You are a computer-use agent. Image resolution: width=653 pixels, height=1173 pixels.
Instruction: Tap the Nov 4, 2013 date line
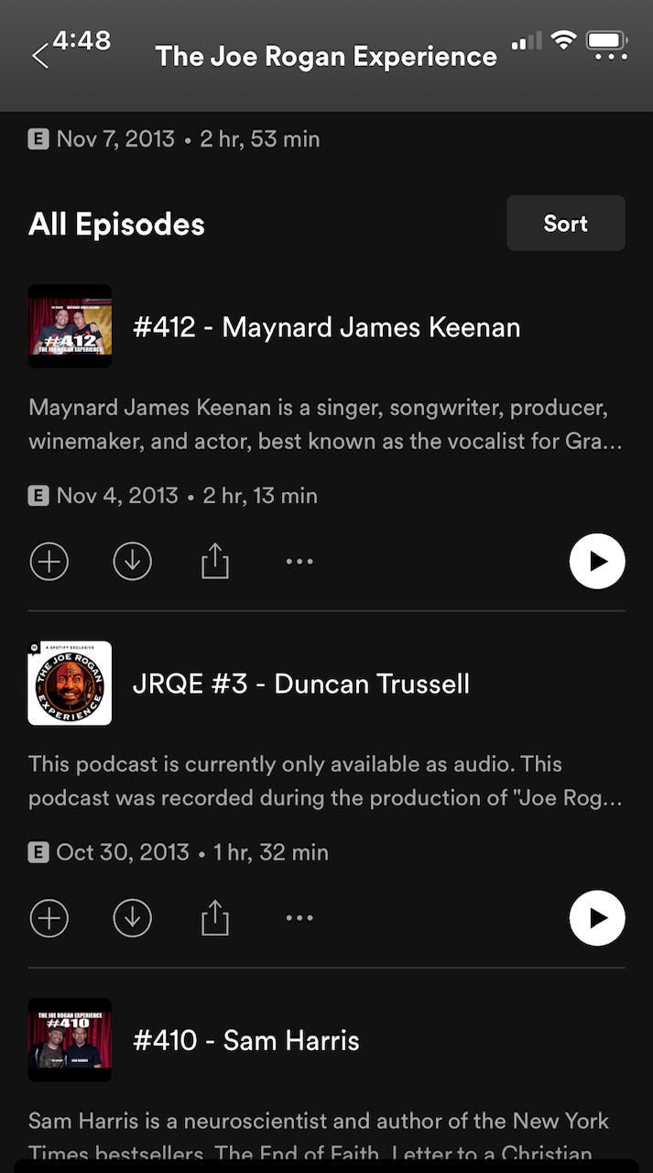coord(187,496)
